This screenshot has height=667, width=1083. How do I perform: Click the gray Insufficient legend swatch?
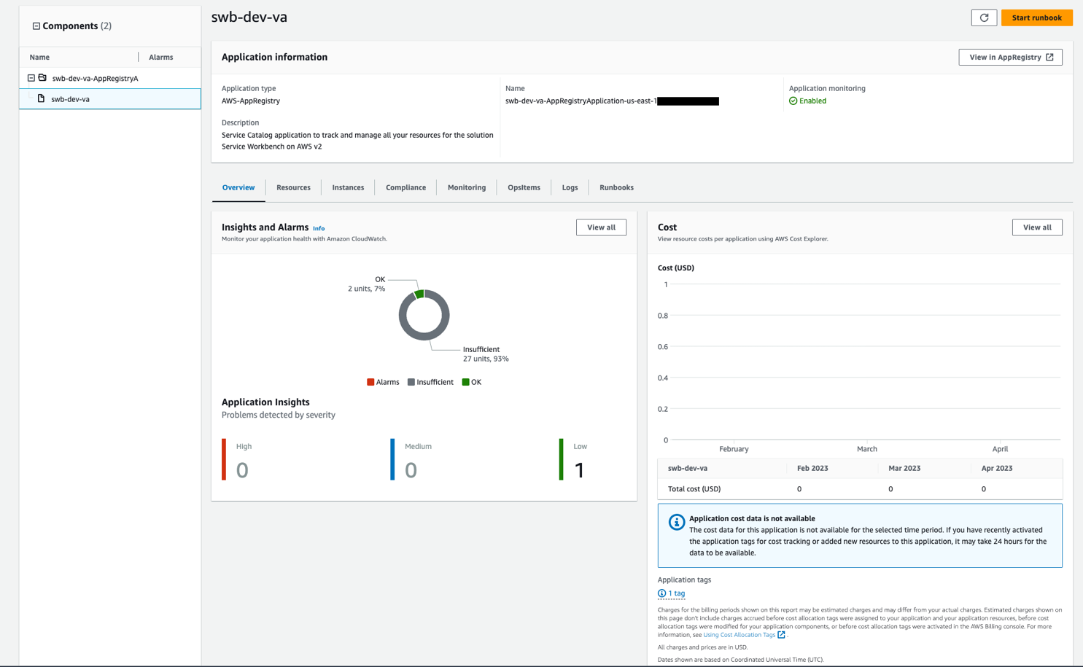pyautogui.click(x=411, y=382)
